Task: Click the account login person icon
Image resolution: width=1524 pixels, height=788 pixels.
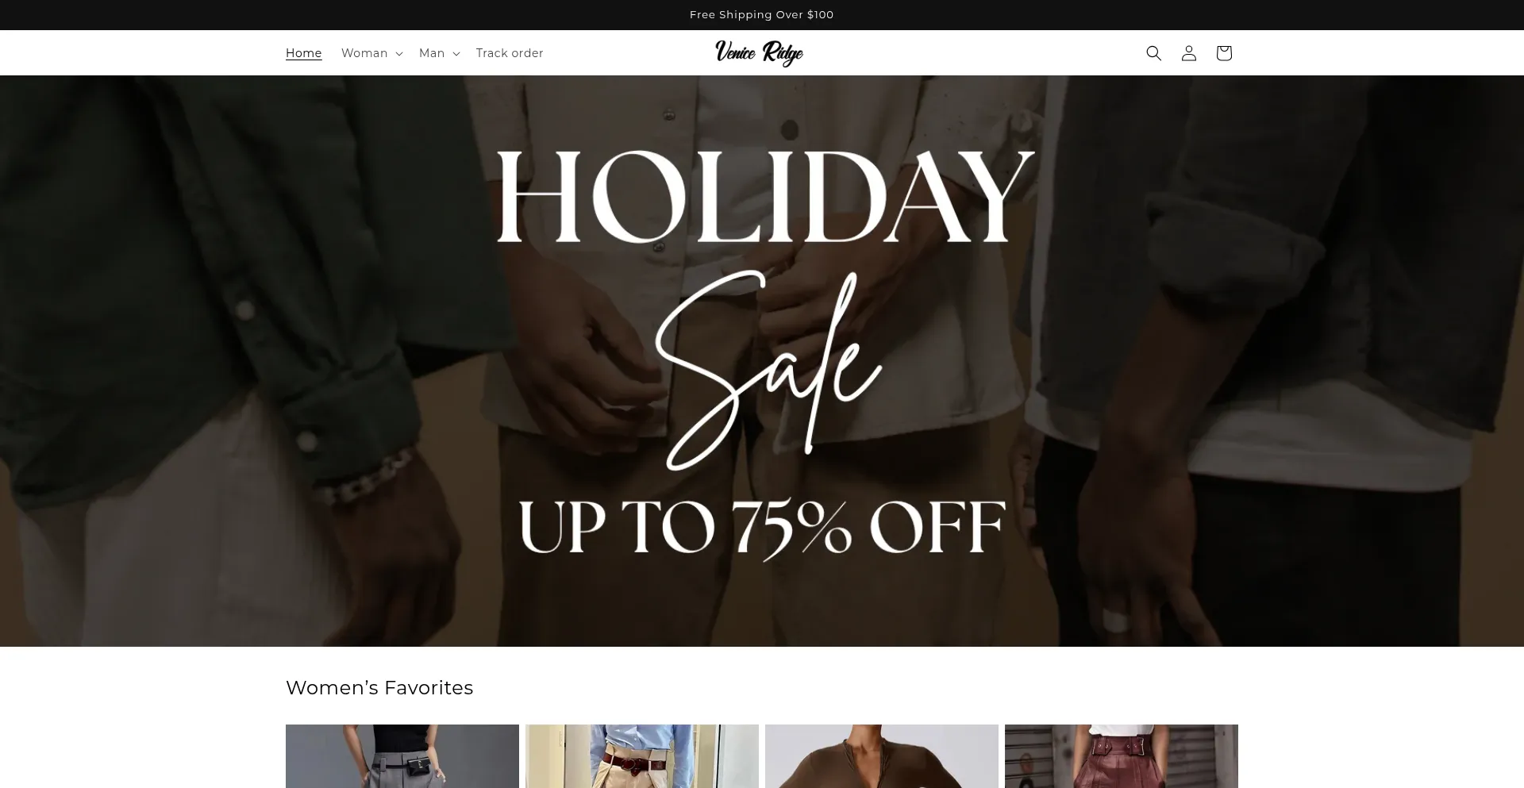Action: (1188, 53)
